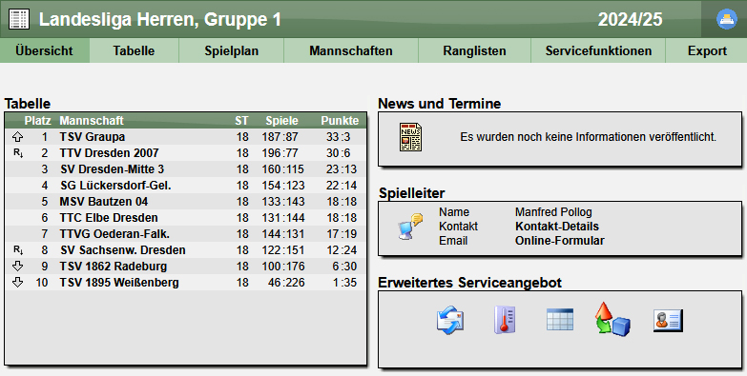Click the Landesliga Herren, Gruppe 1 title

[160, 19]
